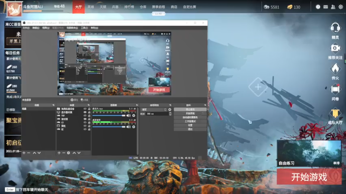Screen dimensions: 346x194
Task: Open OBS 工具 menu
Action: (84, 28)
